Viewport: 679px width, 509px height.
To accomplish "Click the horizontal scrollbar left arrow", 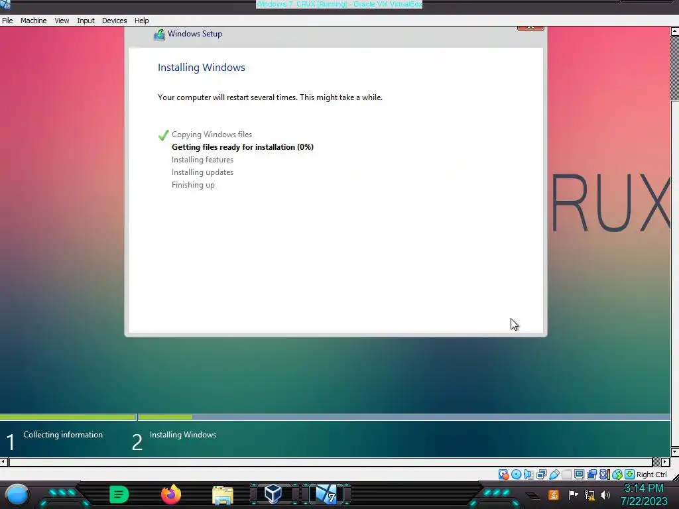I will 3,462.
